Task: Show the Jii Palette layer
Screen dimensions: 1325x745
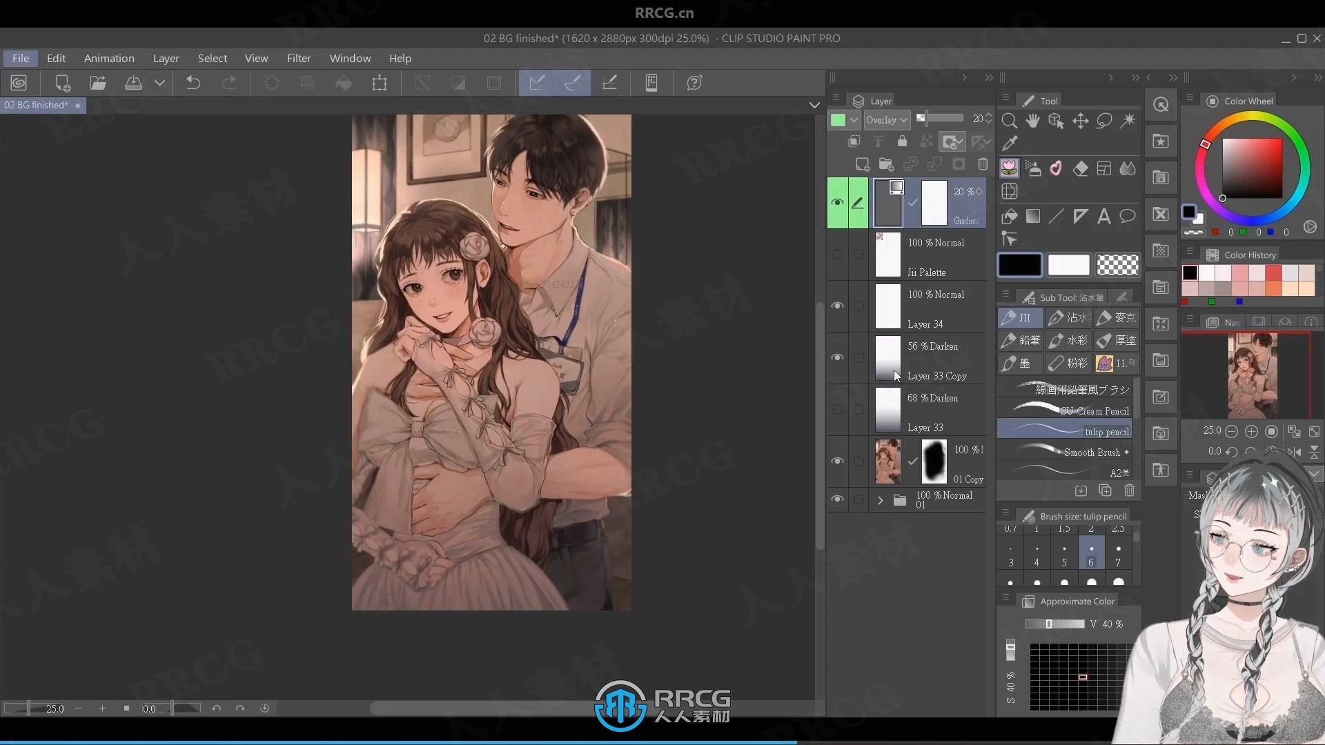Action: click(837, 255)
